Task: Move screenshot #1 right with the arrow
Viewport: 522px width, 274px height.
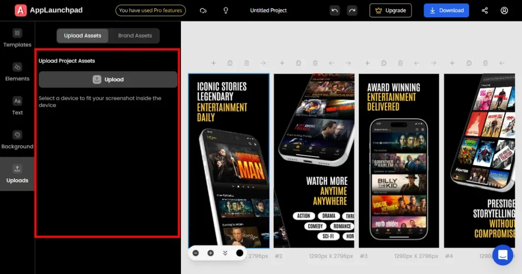Action: (263, 63)
